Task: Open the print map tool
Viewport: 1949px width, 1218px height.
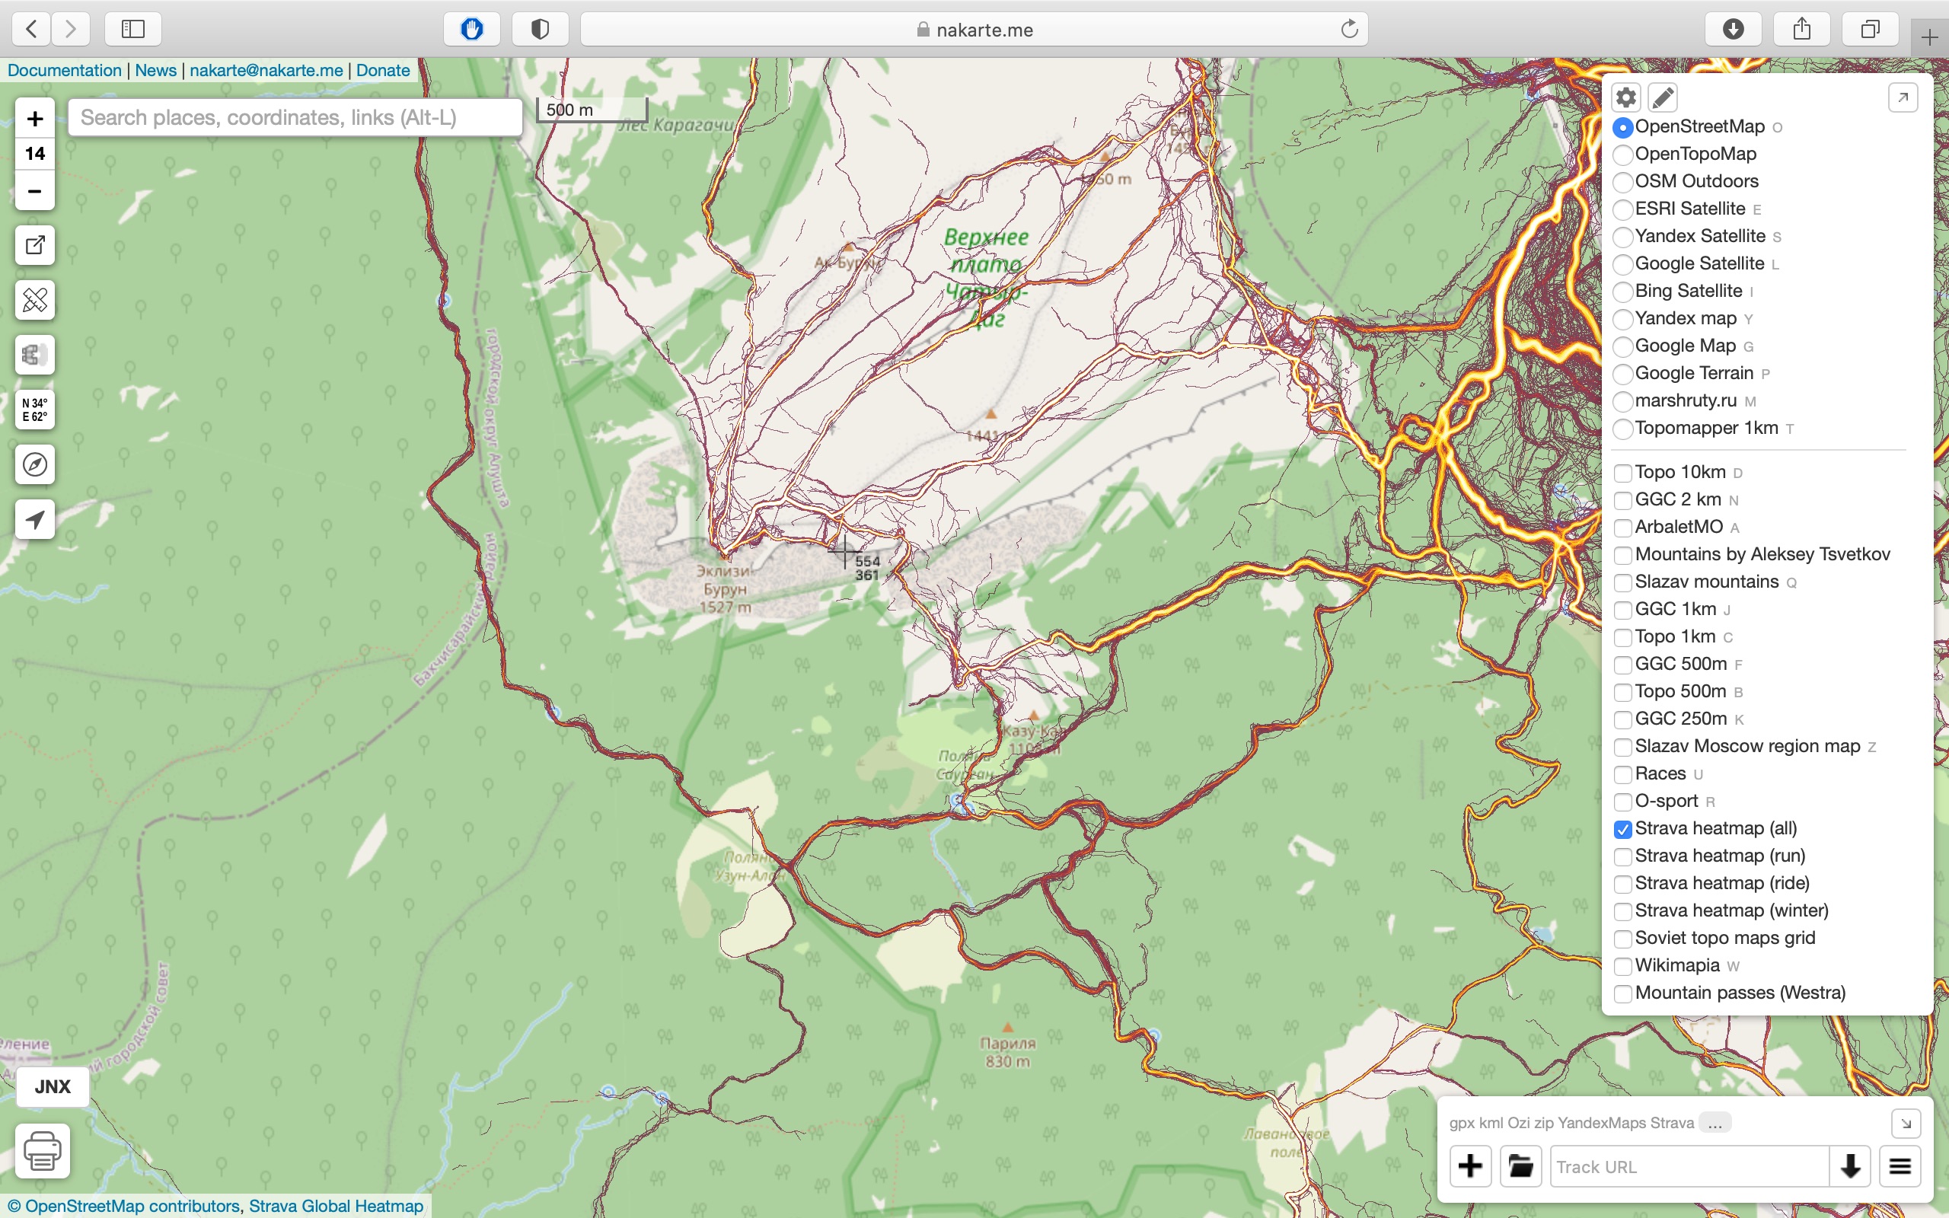Action: click(42, 1150)
